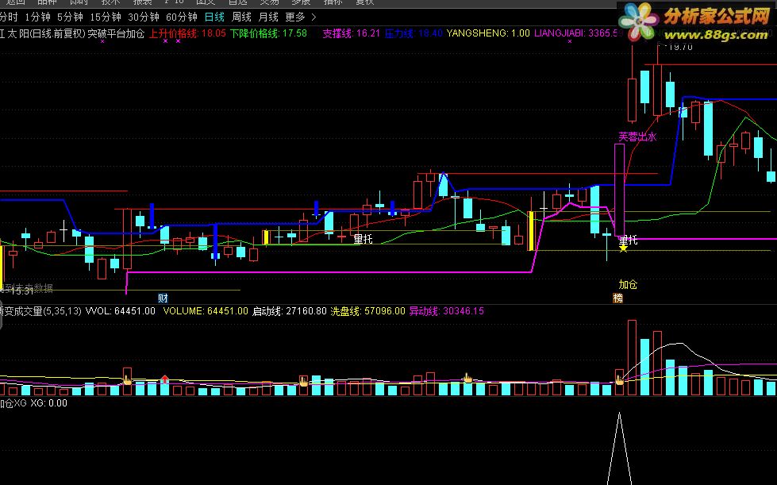777x485 pixels.
Task: Click the 15.31 low price label
Action: (x=21, y=291)
